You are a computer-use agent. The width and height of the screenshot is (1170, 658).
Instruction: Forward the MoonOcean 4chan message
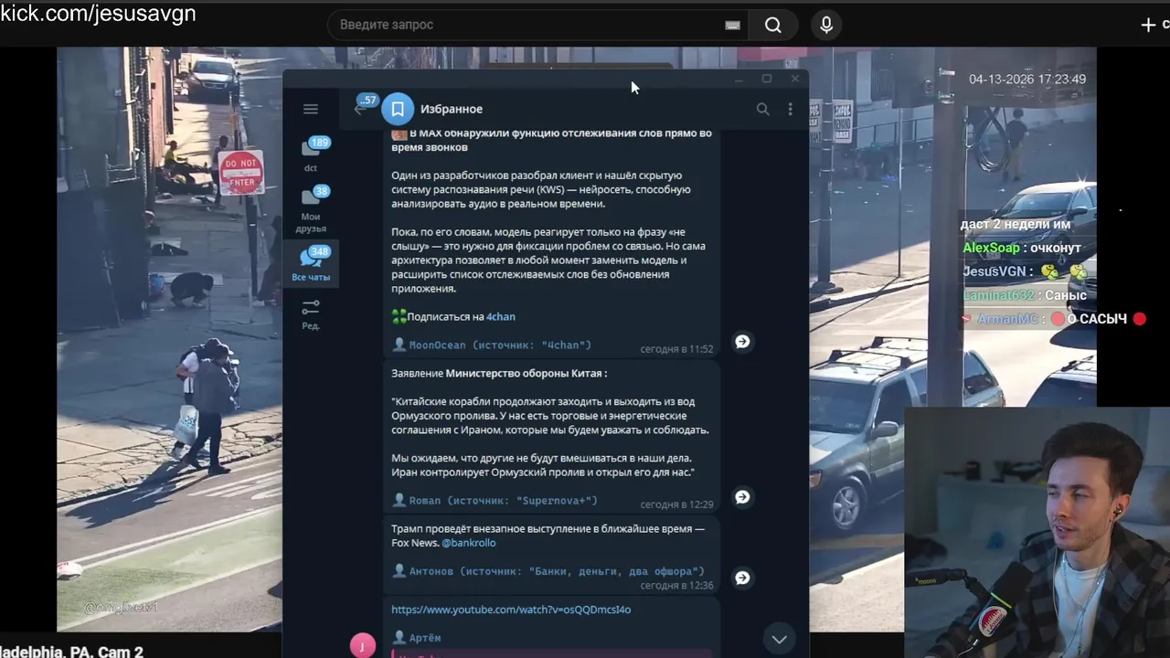tap(742, 341)
